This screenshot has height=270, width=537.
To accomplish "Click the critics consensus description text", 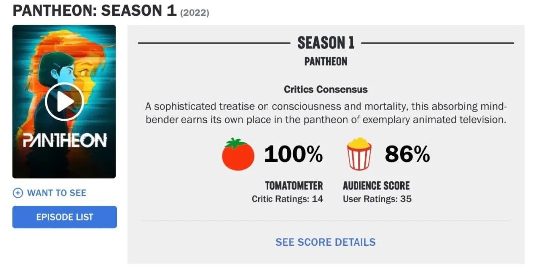I will (326, 113).
